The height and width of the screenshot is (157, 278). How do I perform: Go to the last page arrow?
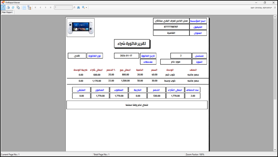click(51, 7)
